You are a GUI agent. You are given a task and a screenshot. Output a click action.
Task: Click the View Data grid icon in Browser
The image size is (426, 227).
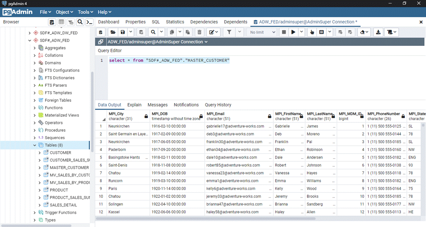(x=62, y=22)
